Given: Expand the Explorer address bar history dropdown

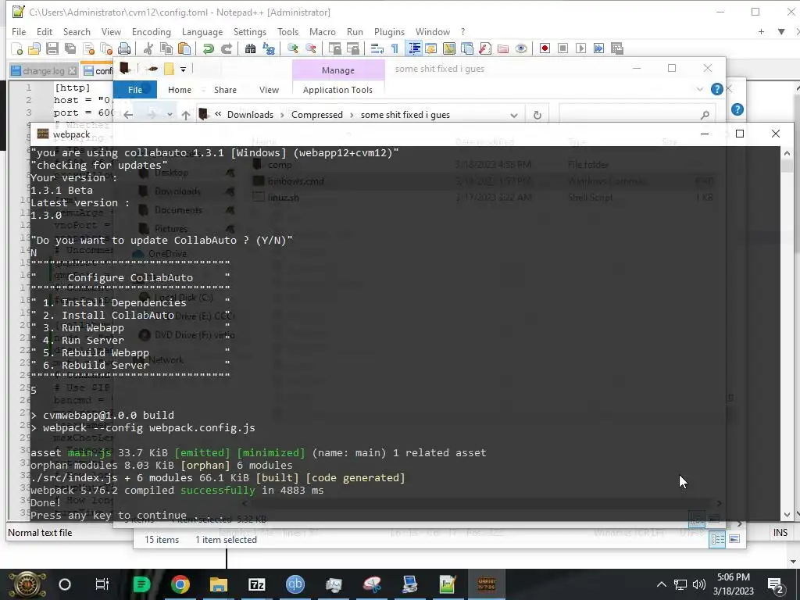Looking at the screenshot, I should [514, 115].
